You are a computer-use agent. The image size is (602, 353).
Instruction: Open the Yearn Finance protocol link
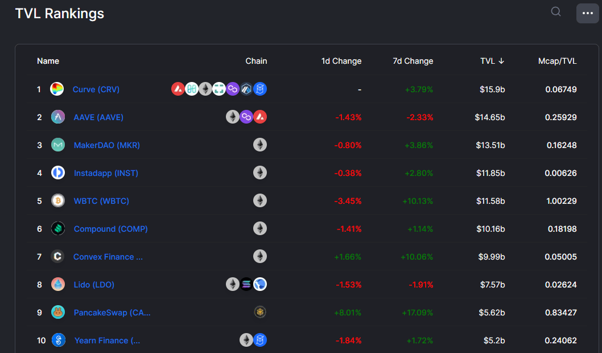click(107, 340)
